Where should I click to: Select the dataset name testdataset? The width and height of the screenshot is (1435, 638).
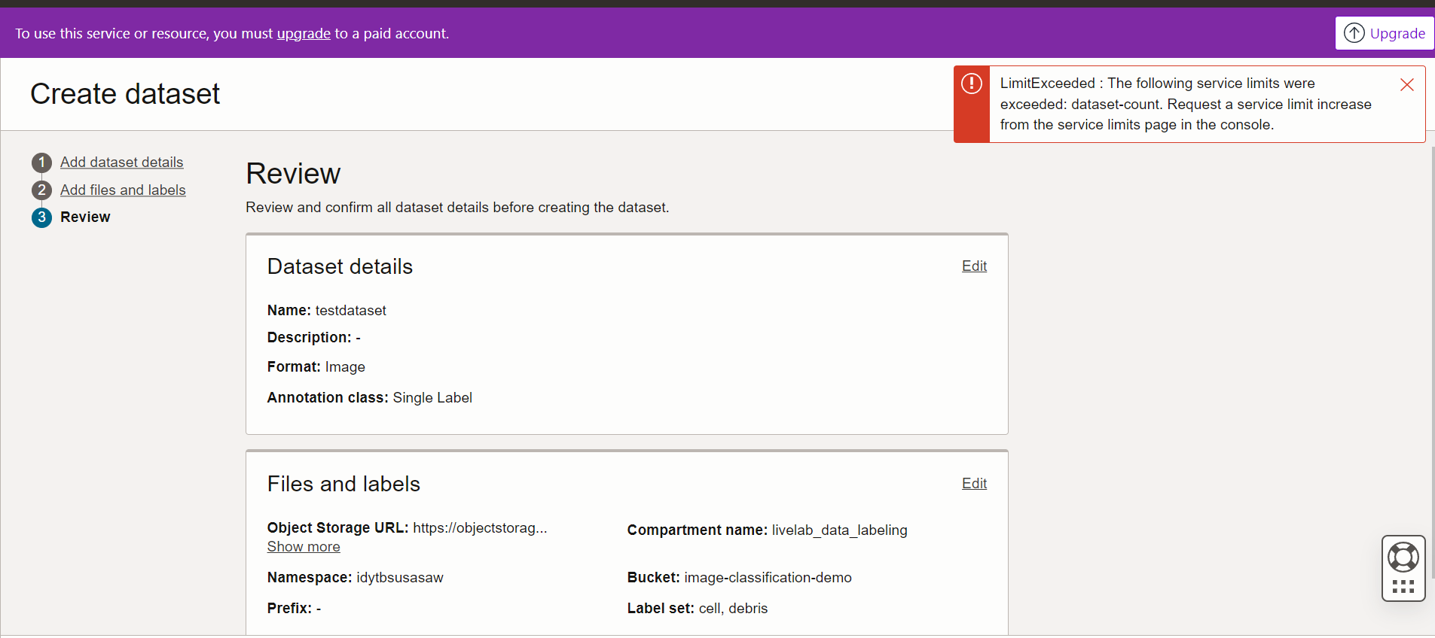coord(350,310)
